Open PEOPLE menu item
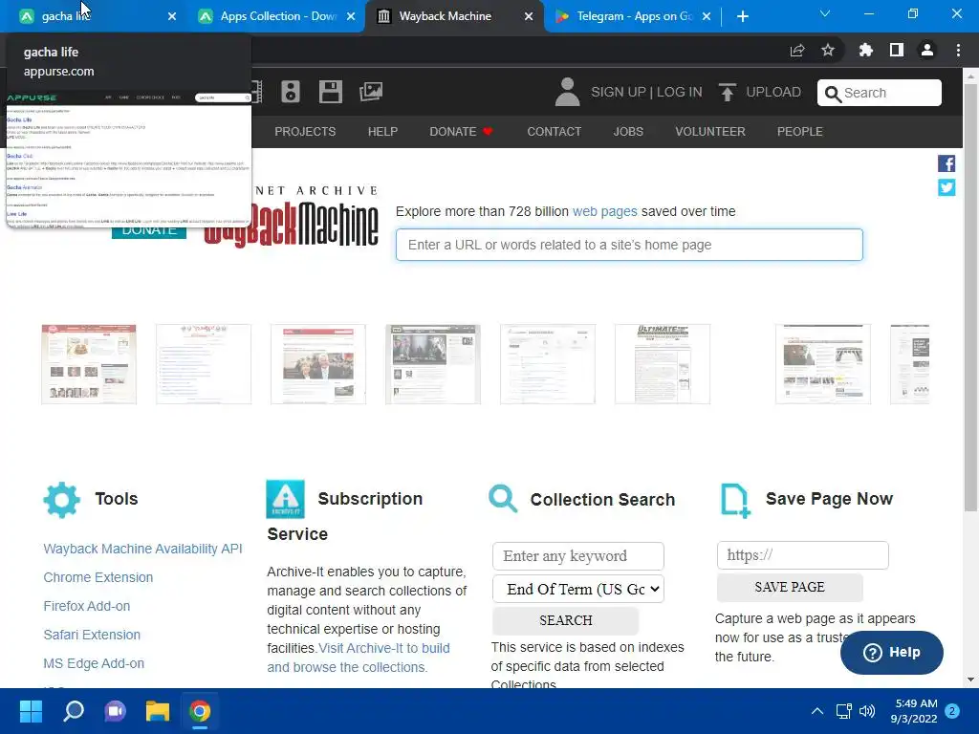 800,132
